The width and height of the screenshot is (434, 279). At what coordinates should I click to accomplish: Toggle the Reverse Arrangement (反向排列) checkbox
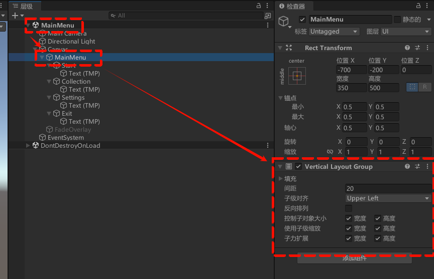[349, 208]
